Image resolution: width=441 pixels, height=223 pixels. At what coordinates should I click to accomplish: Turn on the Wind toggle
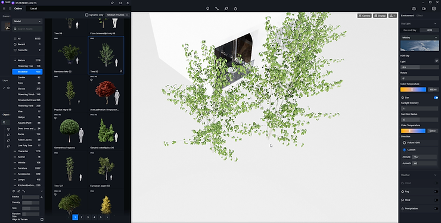(436, 200)
